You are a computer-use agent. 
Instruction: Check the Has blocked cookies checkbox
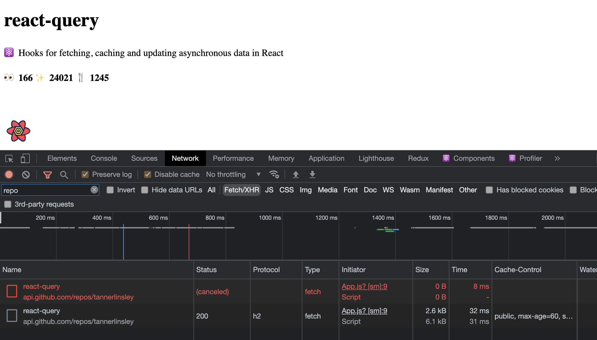pyautogui.click(x=489, y=190)
